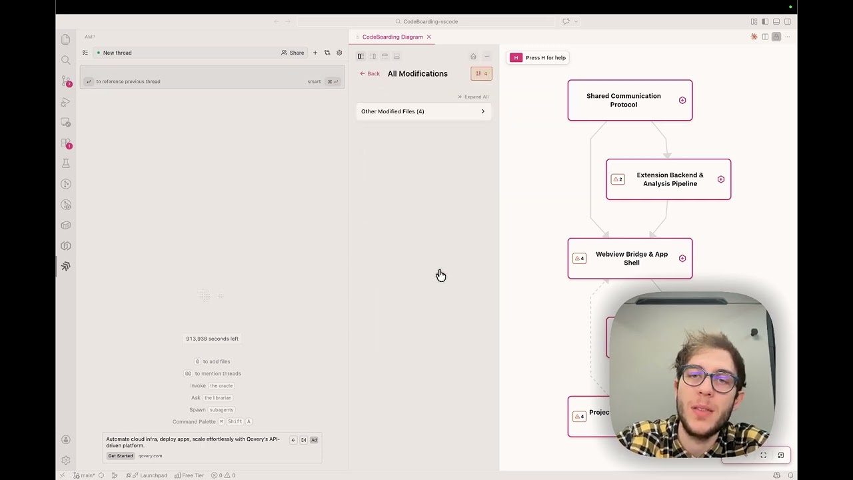This screenshot has width=853, height=480.
Task: Click Get Started in the Qovery ad
Action: (121, 456)
